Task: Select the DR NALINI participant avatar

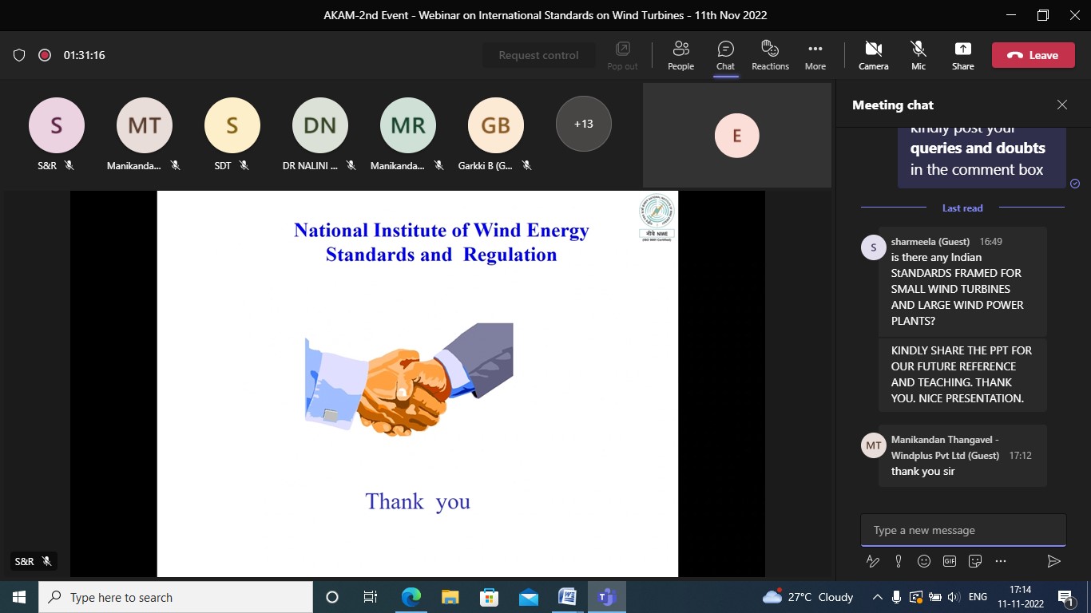Action: point(319,125)
